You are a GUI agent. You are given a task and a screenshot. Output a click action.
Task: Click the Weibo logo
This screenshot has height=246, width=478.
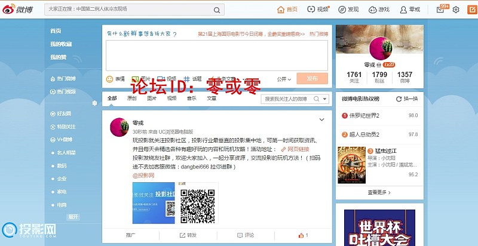coord(17,10)
